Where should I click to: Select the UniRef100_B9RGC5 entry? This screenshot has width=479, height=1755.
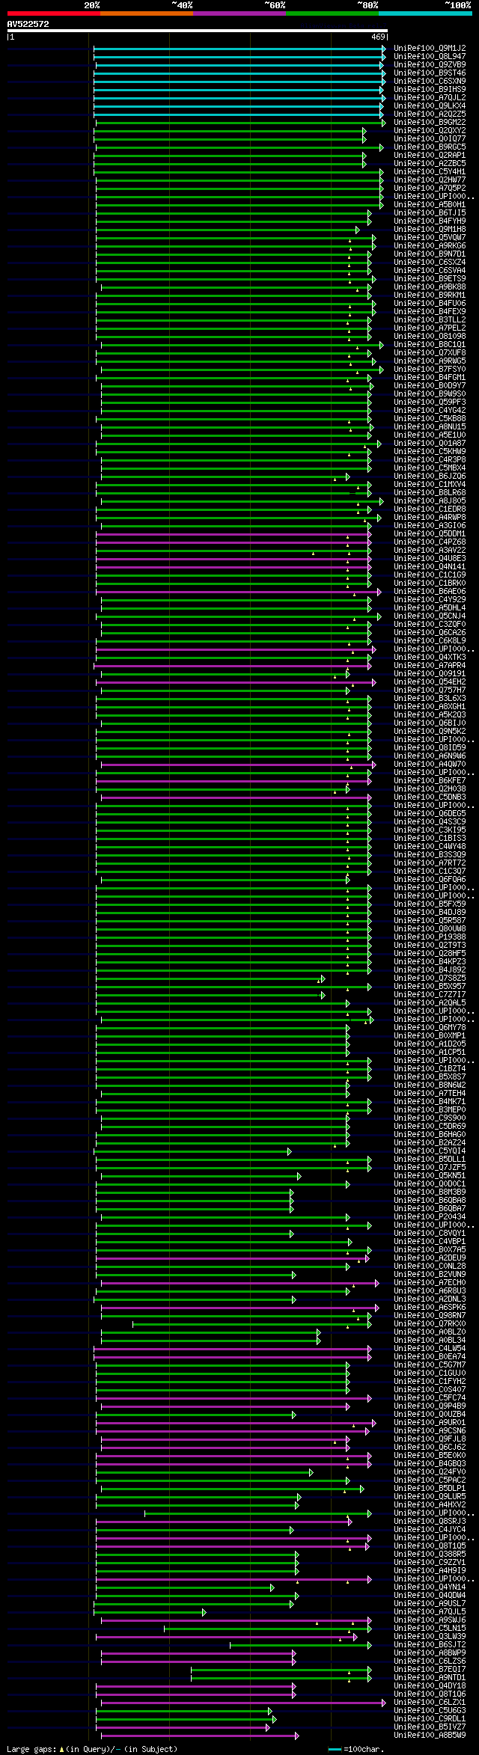(x=430, y=147)
